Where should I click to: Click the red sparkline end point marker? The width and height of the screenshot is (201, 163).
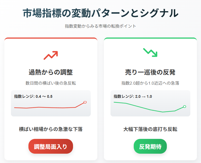(85, 102)
